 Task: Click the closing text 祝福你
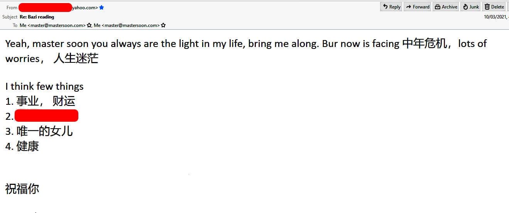pos(22,189)
